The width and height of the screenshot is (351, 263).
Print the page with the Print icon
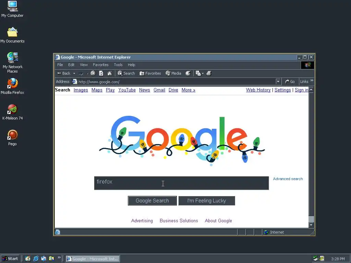tap(209, 73)
